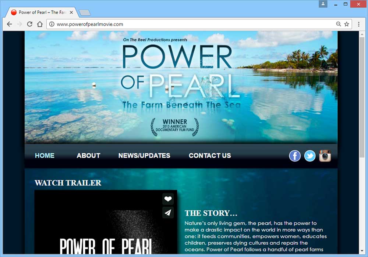
Task: Like the trailer with the heart icon
Action: click(168, 199)
